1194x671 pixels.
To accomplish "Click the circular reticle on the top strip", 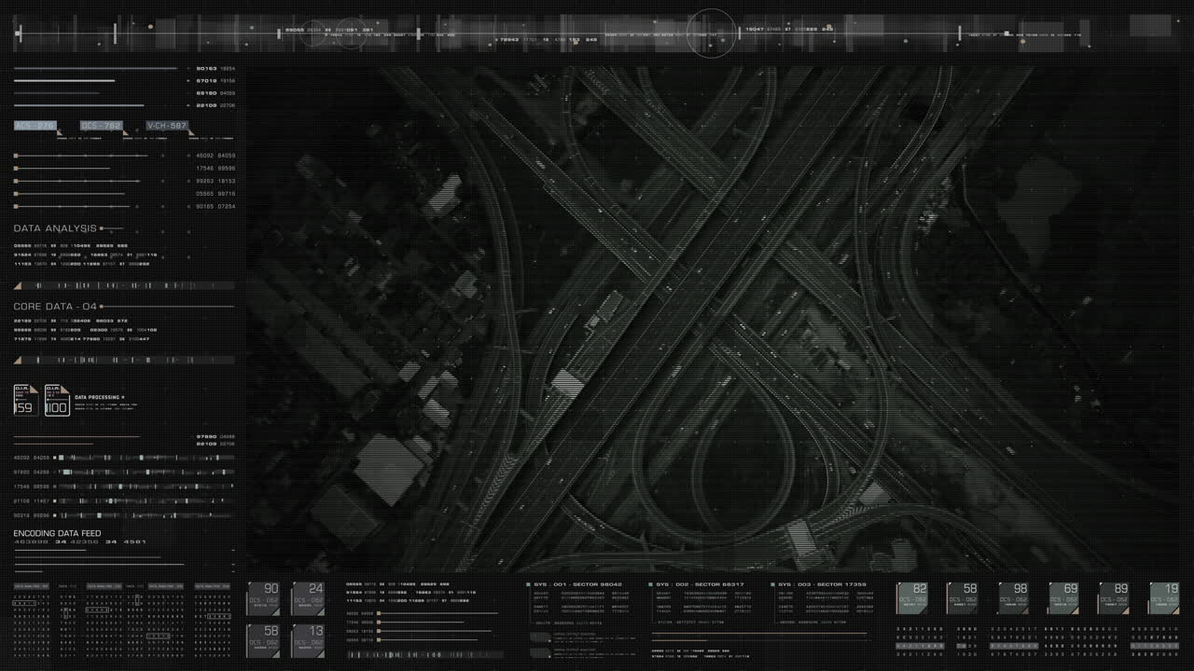I will [711, 34].
